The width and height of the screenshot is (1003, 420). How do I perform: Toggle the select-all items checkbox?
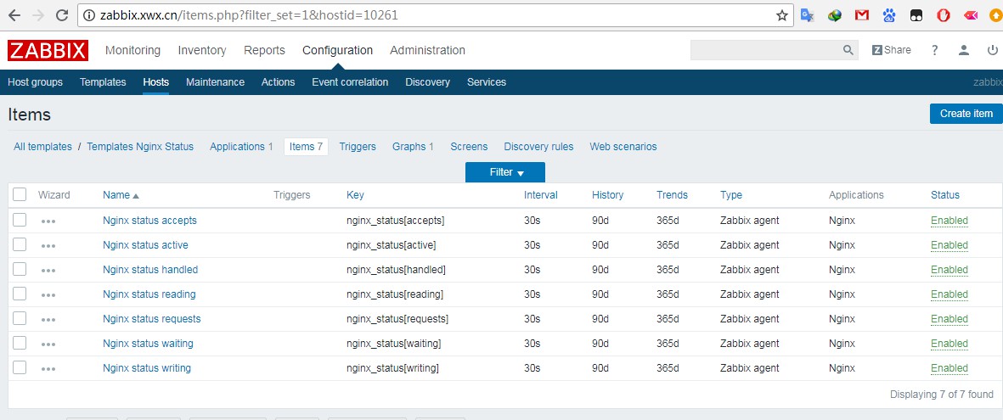(20, 195)
